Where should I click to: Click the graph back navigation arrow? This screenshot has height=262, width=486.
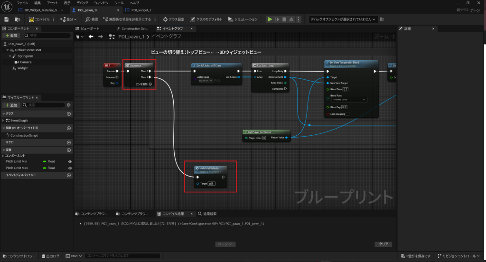[90, 37]
